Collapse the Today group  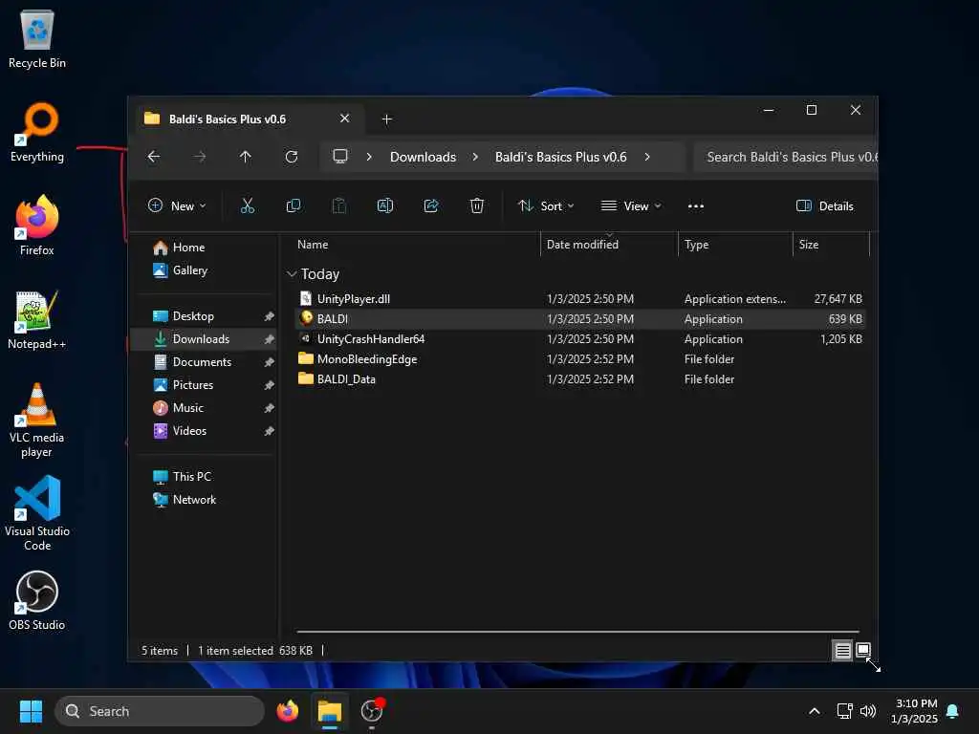pos(291,274)
